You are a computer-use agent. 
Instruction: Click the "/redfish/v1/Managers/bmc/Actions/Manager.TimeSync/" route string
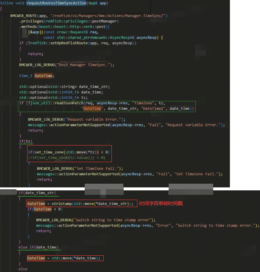click(x=108, y=16)
